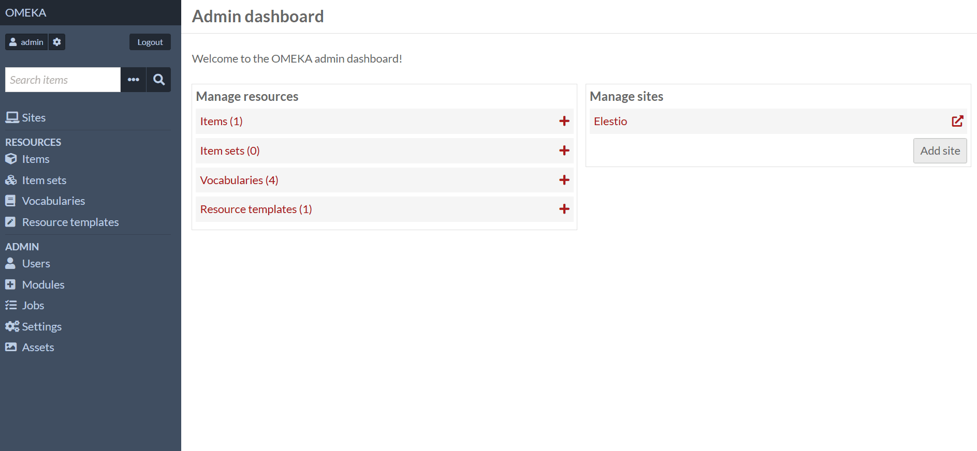This screenshot has width=977, height=451.
Task: Click the Item sets (0) dashboard link
Action: [x=230, y=151]
